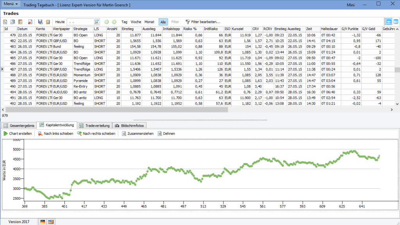The height and width of the screenshot is (225, 400).
Task: Click the save toolbar icon
Action: [x=40, y=22]
